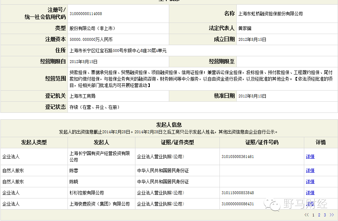Click column header 发起人类型

(x=34, y=142)
